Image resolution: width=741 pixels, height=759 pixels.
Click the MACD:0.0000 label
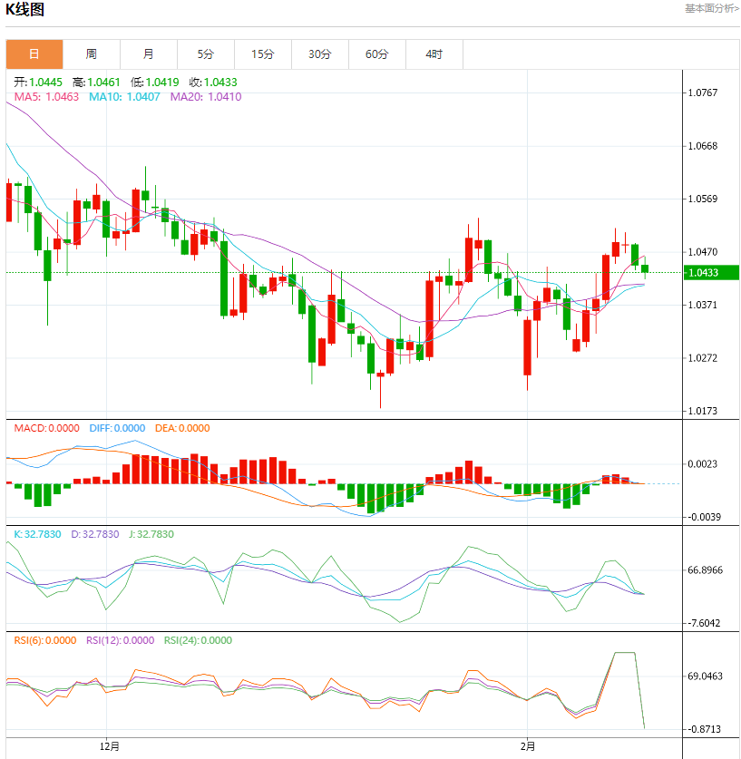click(x=46, y=428)
